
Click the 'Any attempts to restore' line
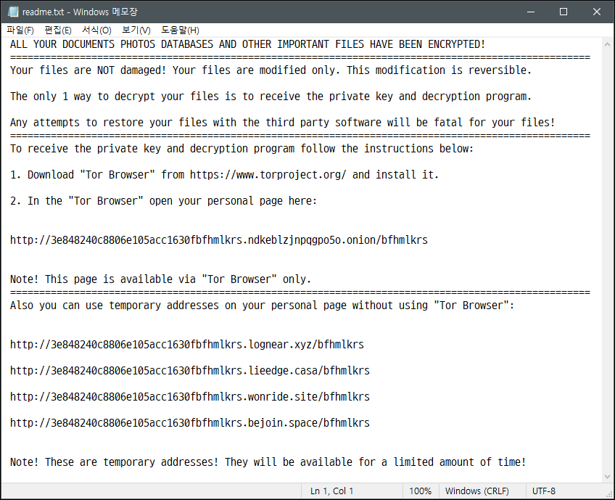[283, 123]
